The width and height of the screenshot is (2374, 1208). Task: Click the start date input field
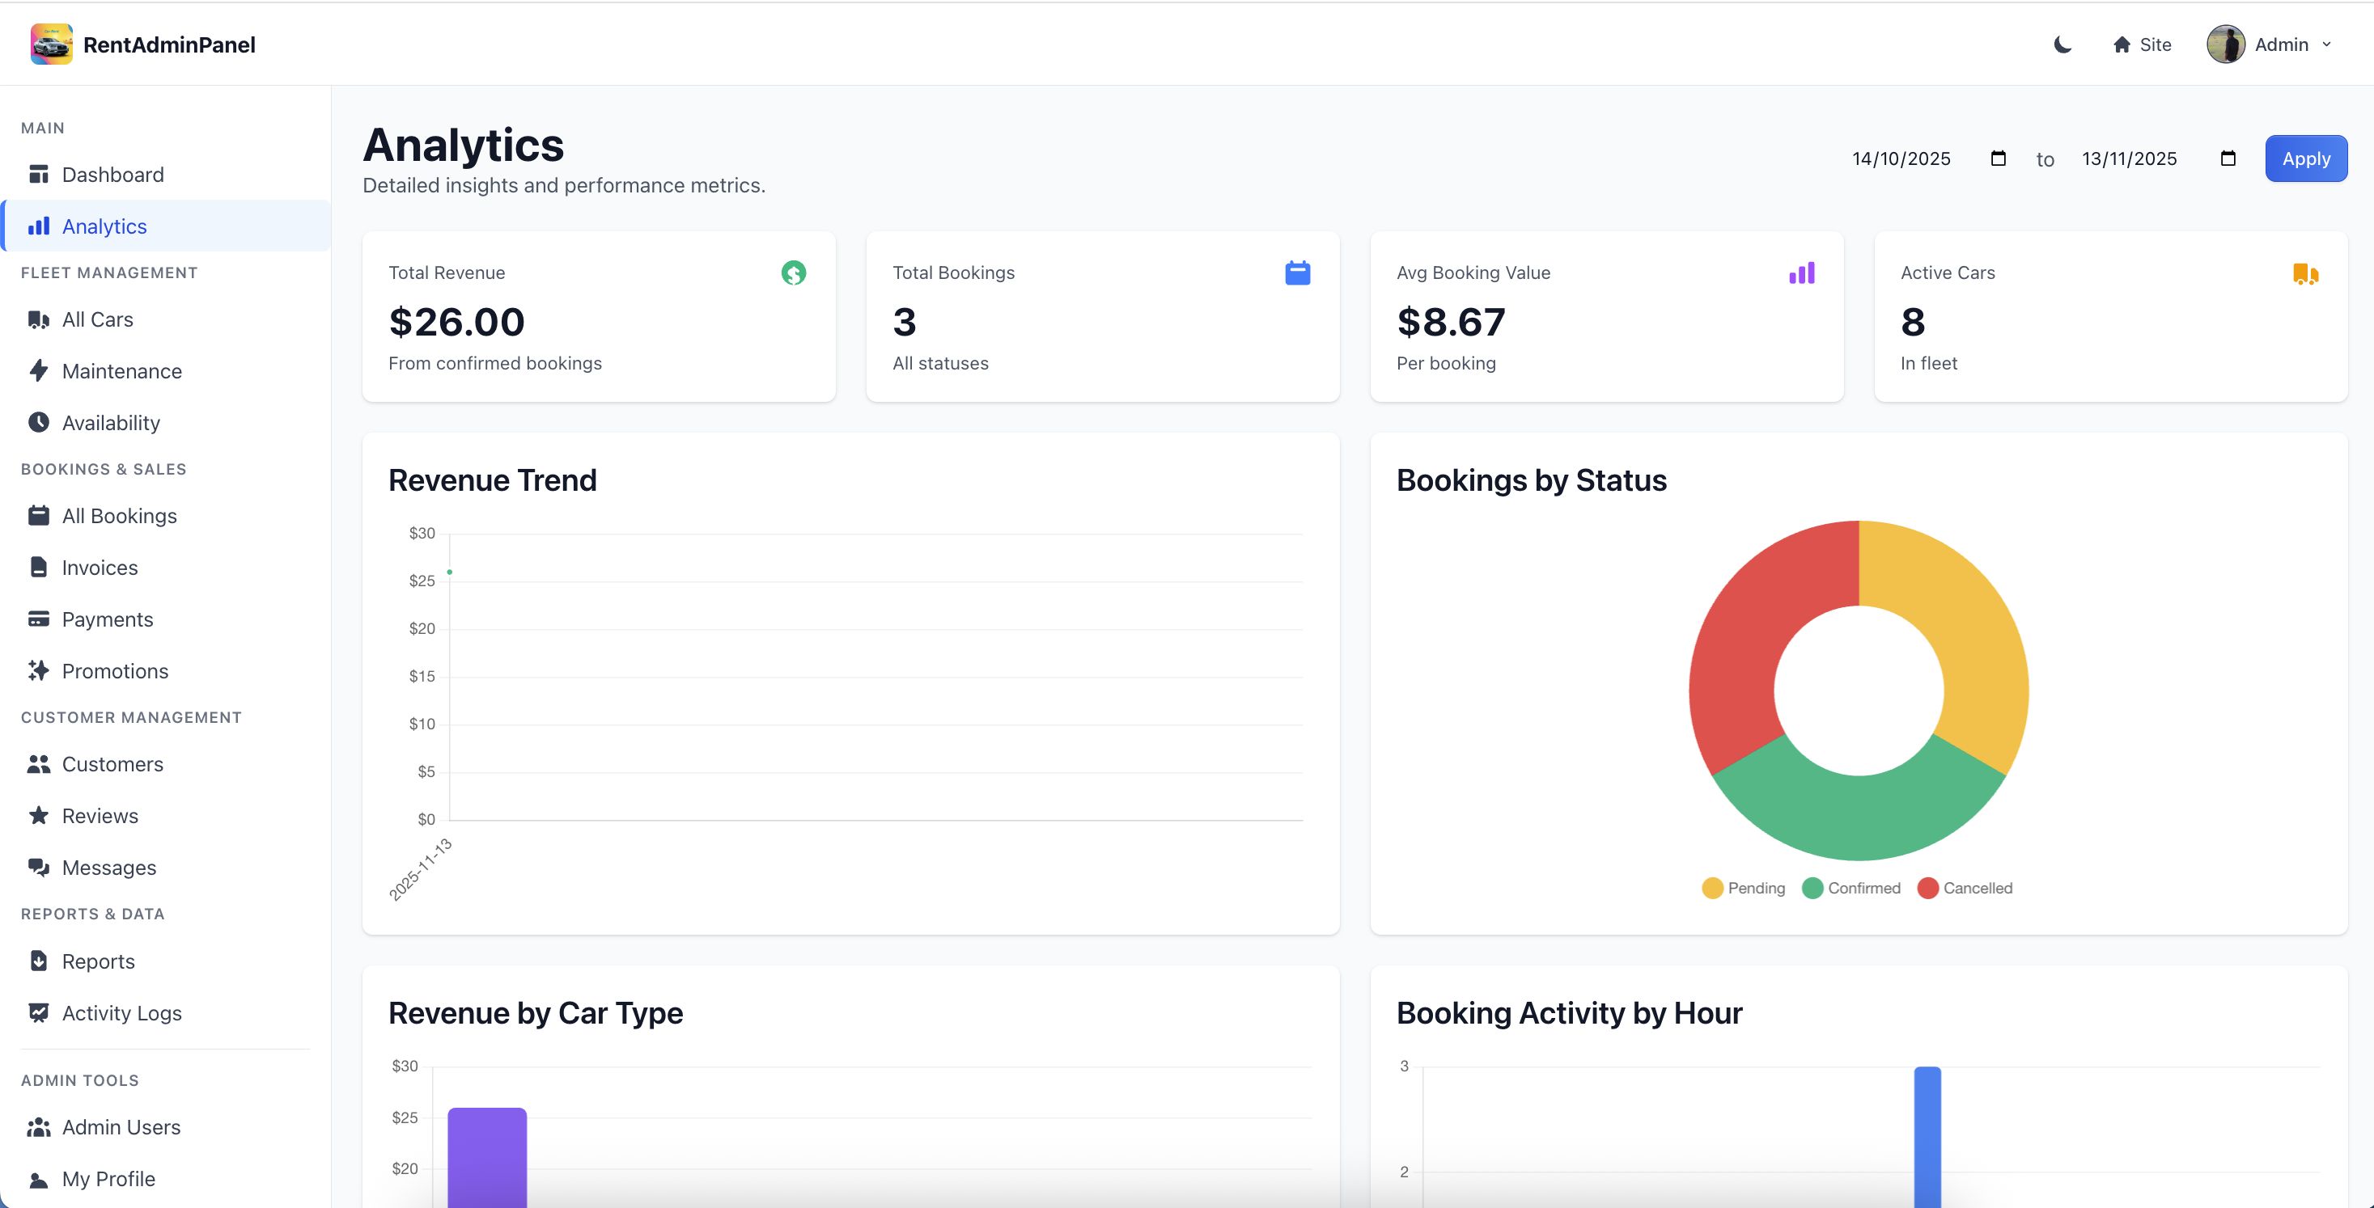(x=1902, y=158)
